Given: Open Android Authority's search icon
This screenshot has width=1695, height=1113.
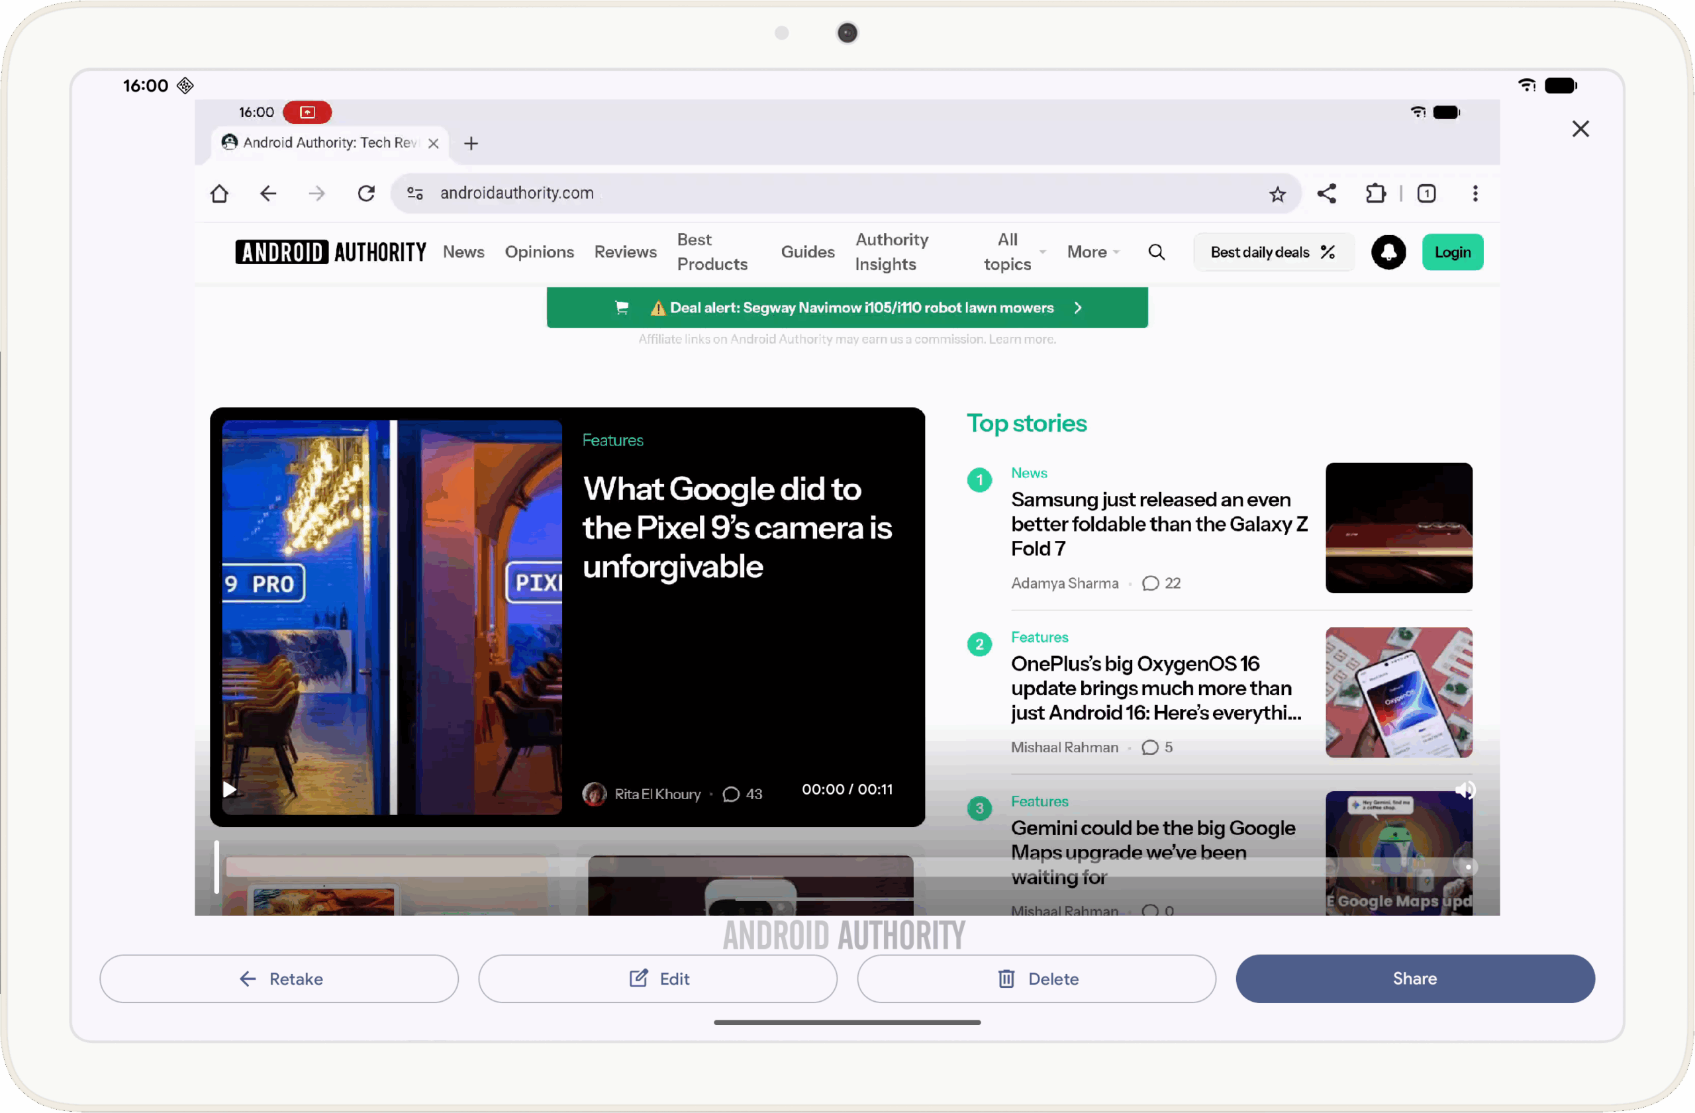Looking at the screenshot, I should (x=1157, y=252).
